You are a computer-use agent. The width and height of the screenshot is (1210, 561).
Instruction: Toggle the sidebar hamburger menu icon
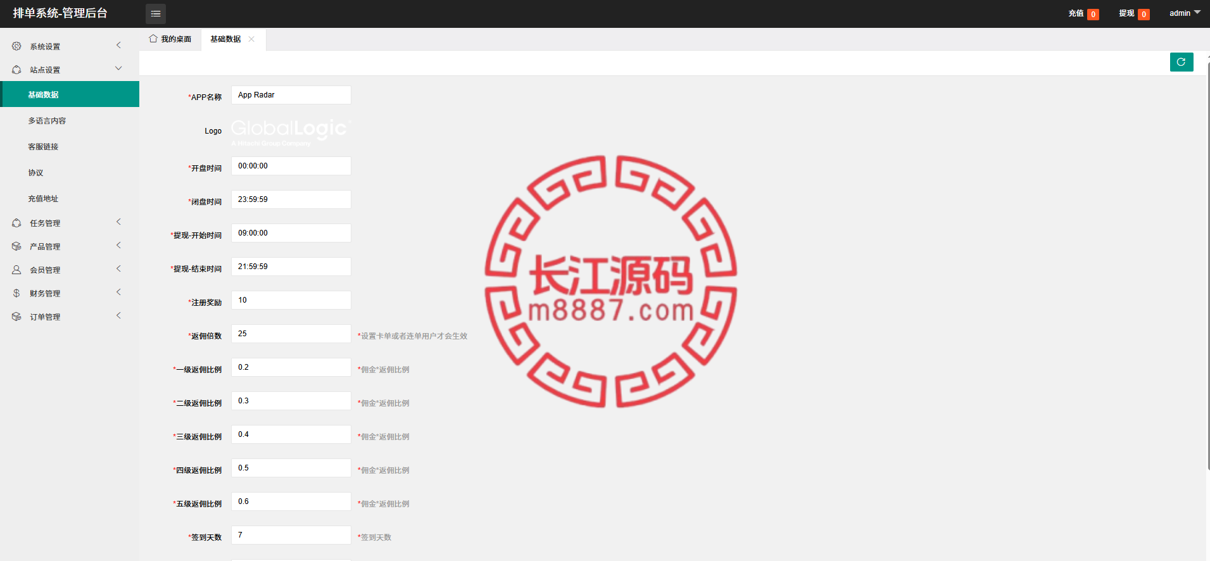click(156, 13)
